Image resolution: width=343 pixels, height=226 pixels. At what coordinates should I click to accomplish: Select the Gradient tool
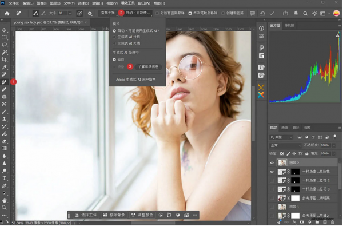[4, 149]
